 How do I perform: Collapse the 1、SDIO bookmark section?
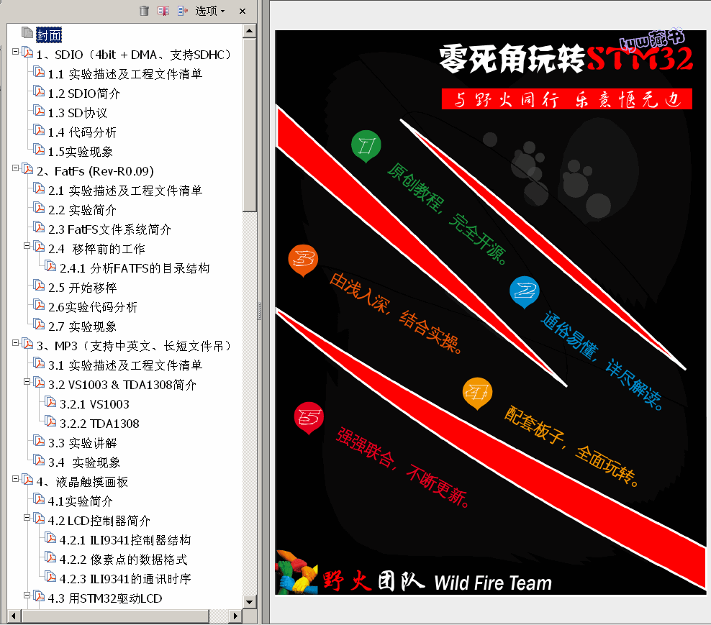pyautogui.click(x=15, y=52)
